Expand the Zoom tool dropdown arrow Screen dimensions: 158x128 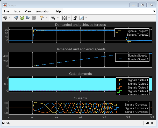[58, 18]
